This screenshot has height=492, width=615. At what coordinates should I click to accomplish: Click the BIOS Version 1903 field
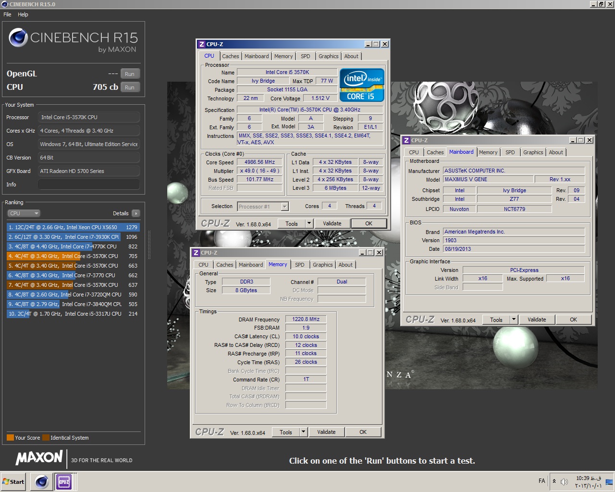click(x=514, y=240)
